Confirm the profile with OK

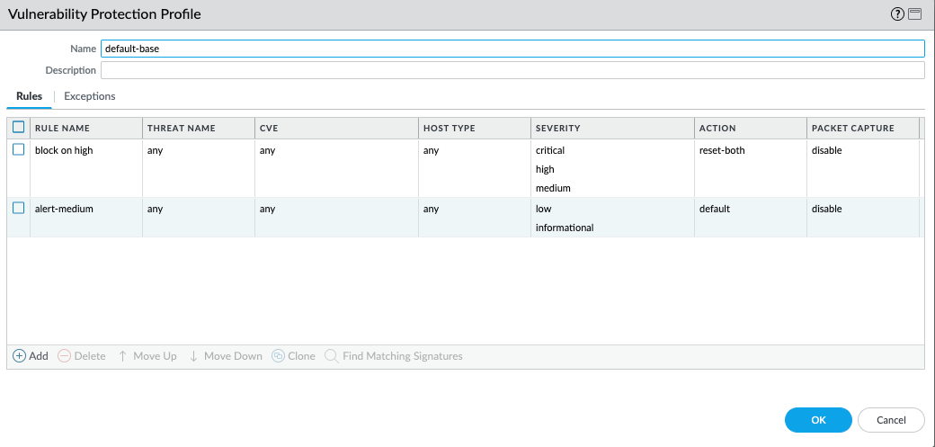tap(817, 419)
